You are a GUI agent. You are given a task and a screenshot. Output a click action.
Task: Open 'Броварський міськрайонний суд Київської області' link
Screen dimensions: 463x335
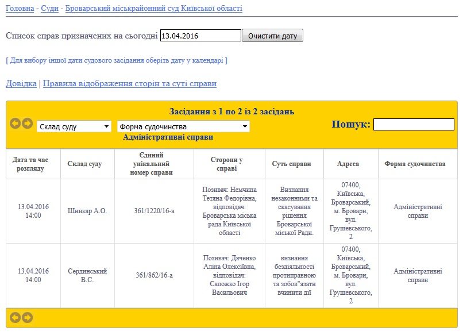[x=154, y=8]
